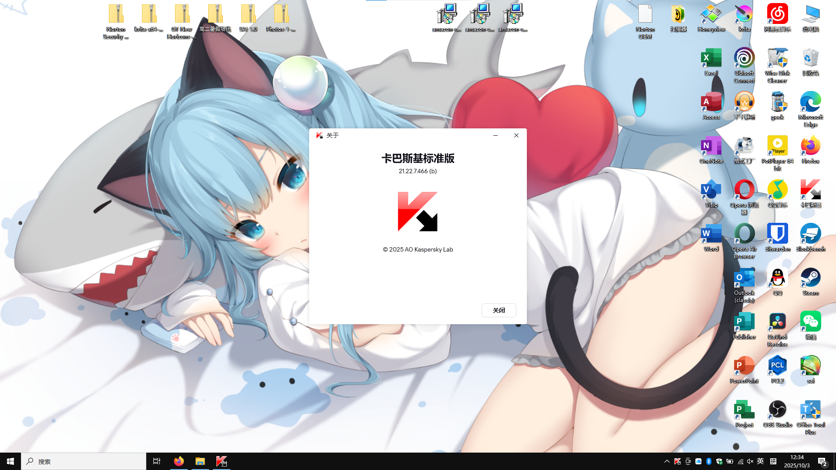Select the PotPlayer 64 bit icon
The image size is (836, 470).
pyautogui.click(x=777, y=153)
